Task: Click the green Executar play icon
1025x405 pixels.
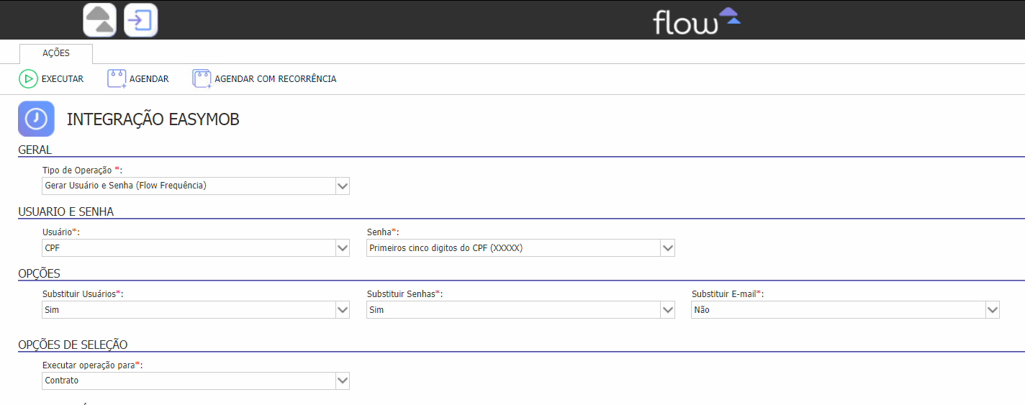Action: click(x=28, y=79)
